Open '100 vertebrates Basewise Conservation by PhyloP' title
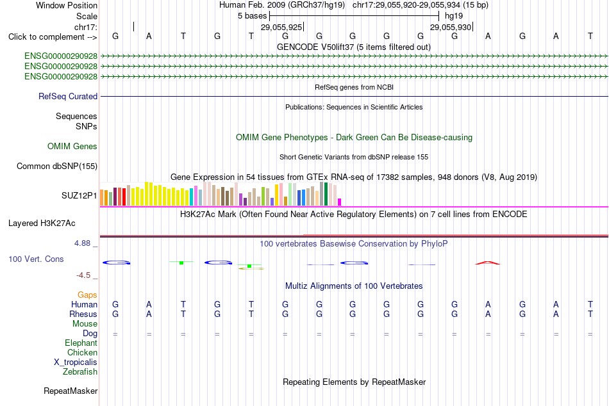The height and width of the screenshot is (406, 609). pos(354,244)
